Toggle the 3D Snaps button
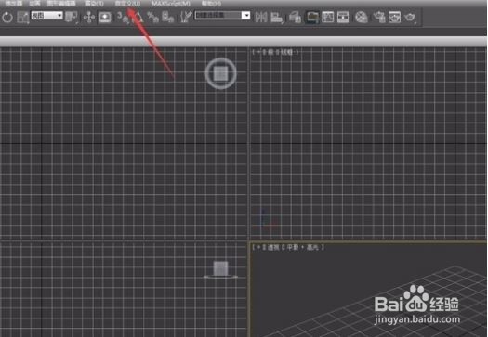The height and width of the screenshot is (337, 488). tap(122, 17)
